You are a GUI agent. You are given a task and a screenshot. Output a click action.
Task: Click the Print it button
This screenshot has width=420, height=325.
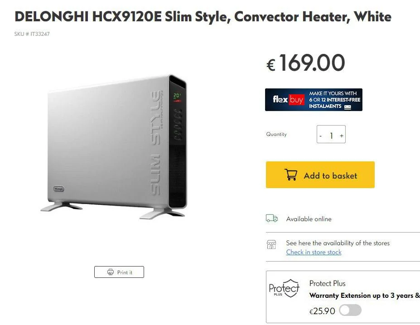coord(119,272)
